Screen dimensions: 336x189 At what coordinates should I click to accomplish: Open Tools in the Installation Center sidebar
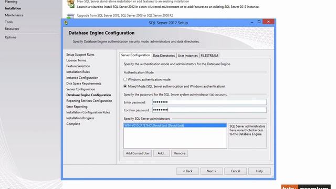click(x=9, y=22)
